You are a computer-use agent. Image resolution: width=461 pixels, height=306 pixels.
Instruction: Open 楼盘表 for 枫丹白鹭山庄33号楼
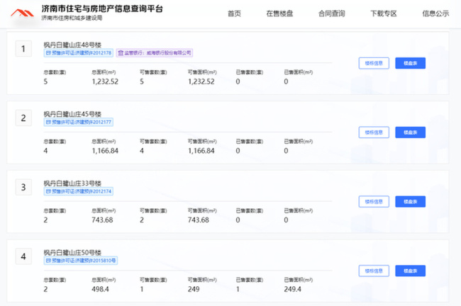411,202
